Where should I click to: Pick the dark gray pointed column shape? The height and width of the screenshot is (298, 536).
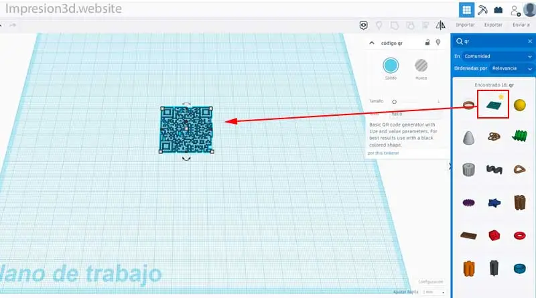[494, 268]
